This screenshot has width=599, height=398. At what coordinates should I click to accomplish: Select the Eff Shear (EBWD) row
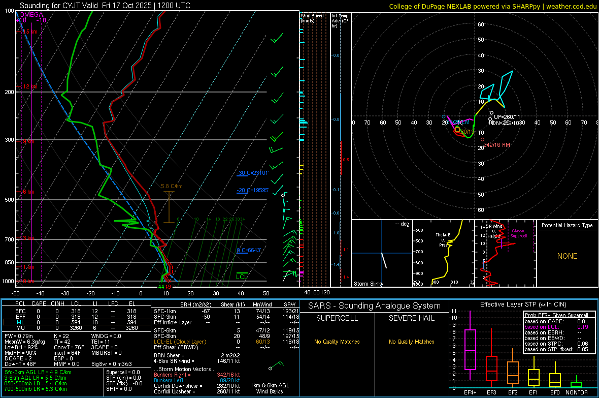coord(226,347)
